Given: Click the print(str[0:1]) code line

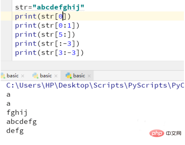Looking at the screenshot, I should [x=47, y=25].
